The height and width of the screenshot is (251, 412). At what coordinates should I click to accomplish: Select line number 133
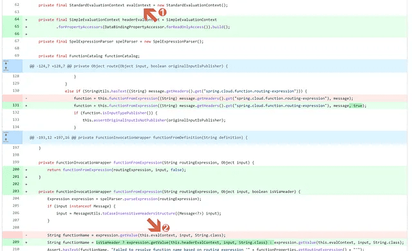coord(15,120)
